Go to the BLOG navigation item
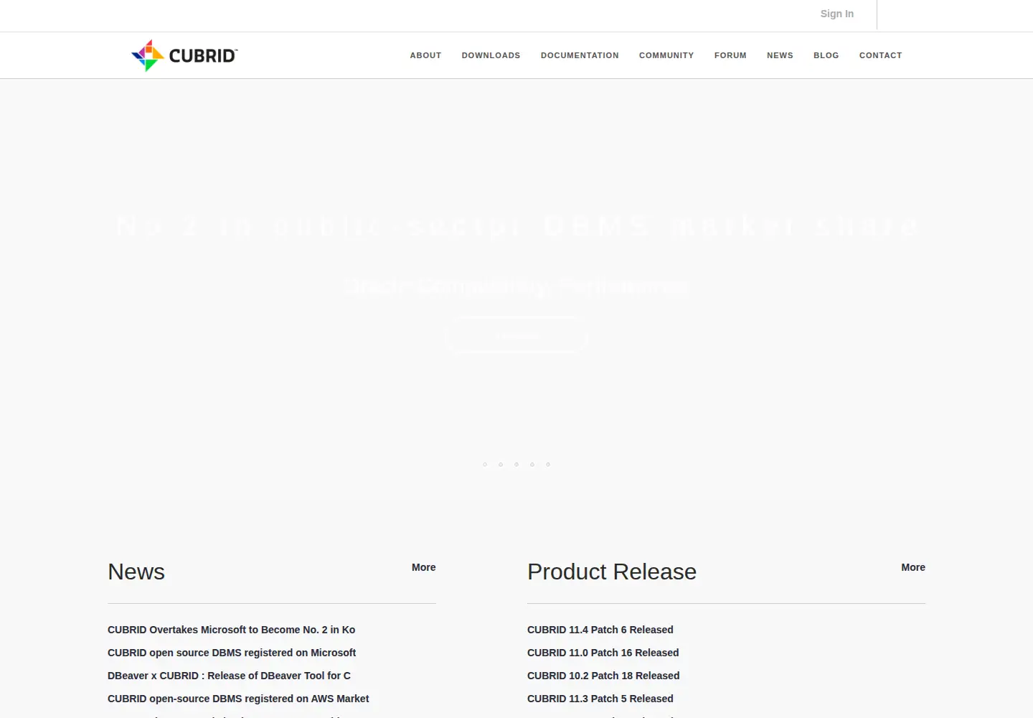Image resolution: width=1033 pixels, height=718 pixels. 826,55
